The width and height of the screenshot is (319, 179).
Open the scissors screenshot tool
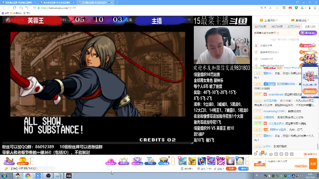click(x=302, y=8)
